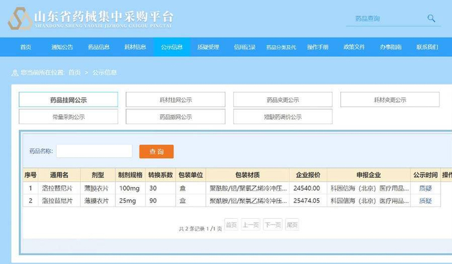Open the 首页 navigation item
This screenshot has width=452, height=264.
point(26,47)
